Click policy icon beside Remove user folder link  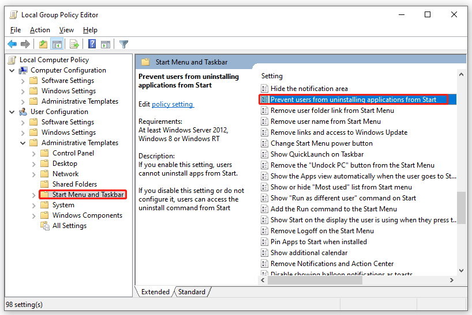coord(264,111)
